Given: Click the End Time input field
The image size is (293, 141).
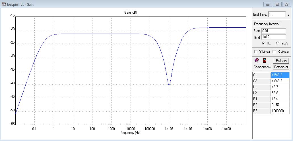Looking at the screenshot, I should coord(277,15).
